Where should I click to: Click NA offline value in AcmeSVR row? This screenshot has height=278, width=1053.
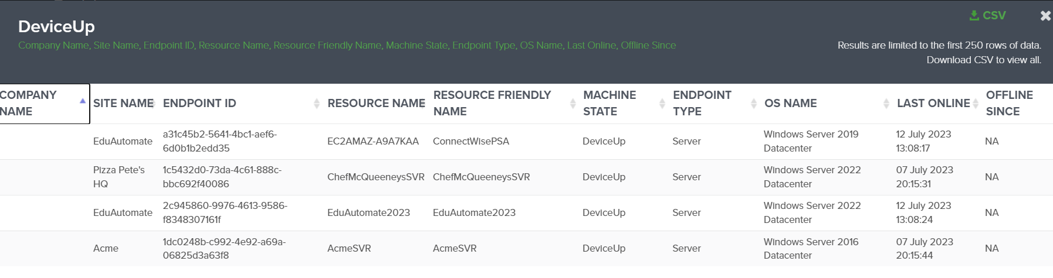(991, 248)
